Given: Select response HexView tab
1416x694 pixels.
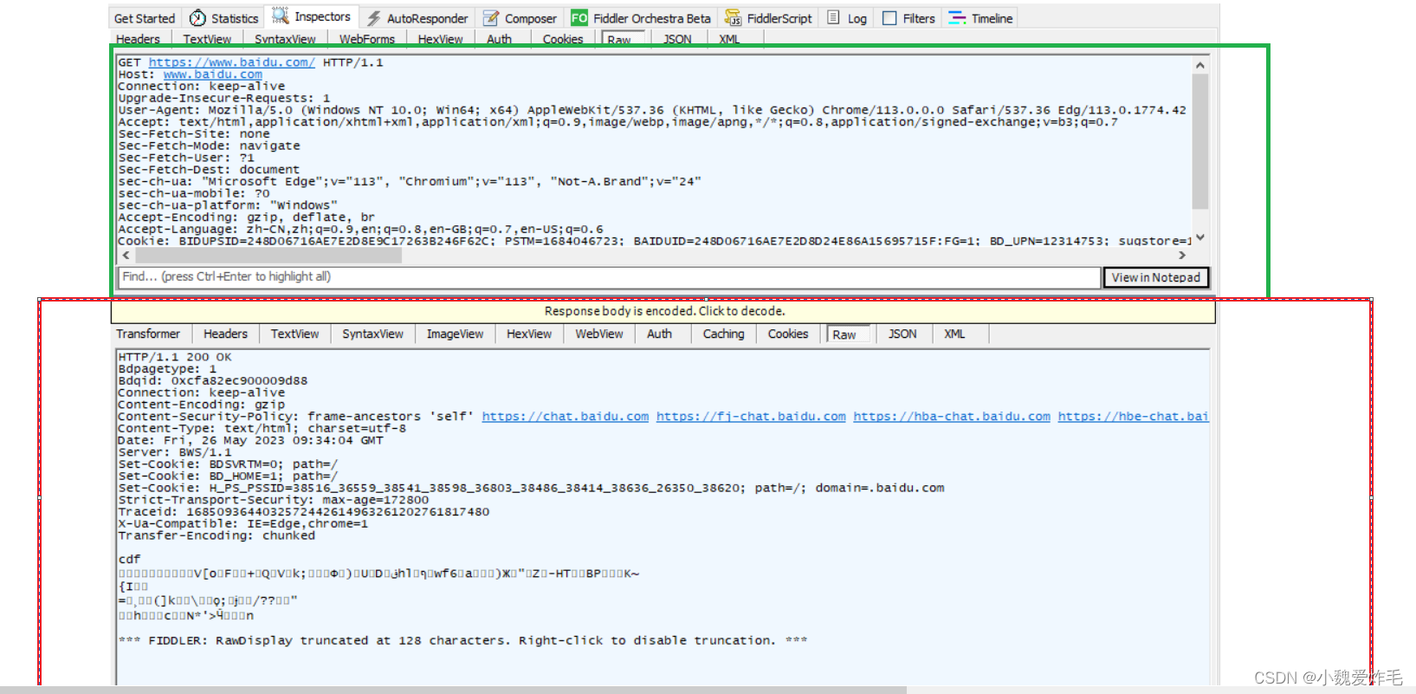Looking at the screenshot, I should click(x=528, y=334).
